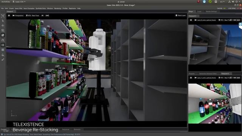Open RTX - Real-Time dropdown in Viewport 2

click(225, 20)
